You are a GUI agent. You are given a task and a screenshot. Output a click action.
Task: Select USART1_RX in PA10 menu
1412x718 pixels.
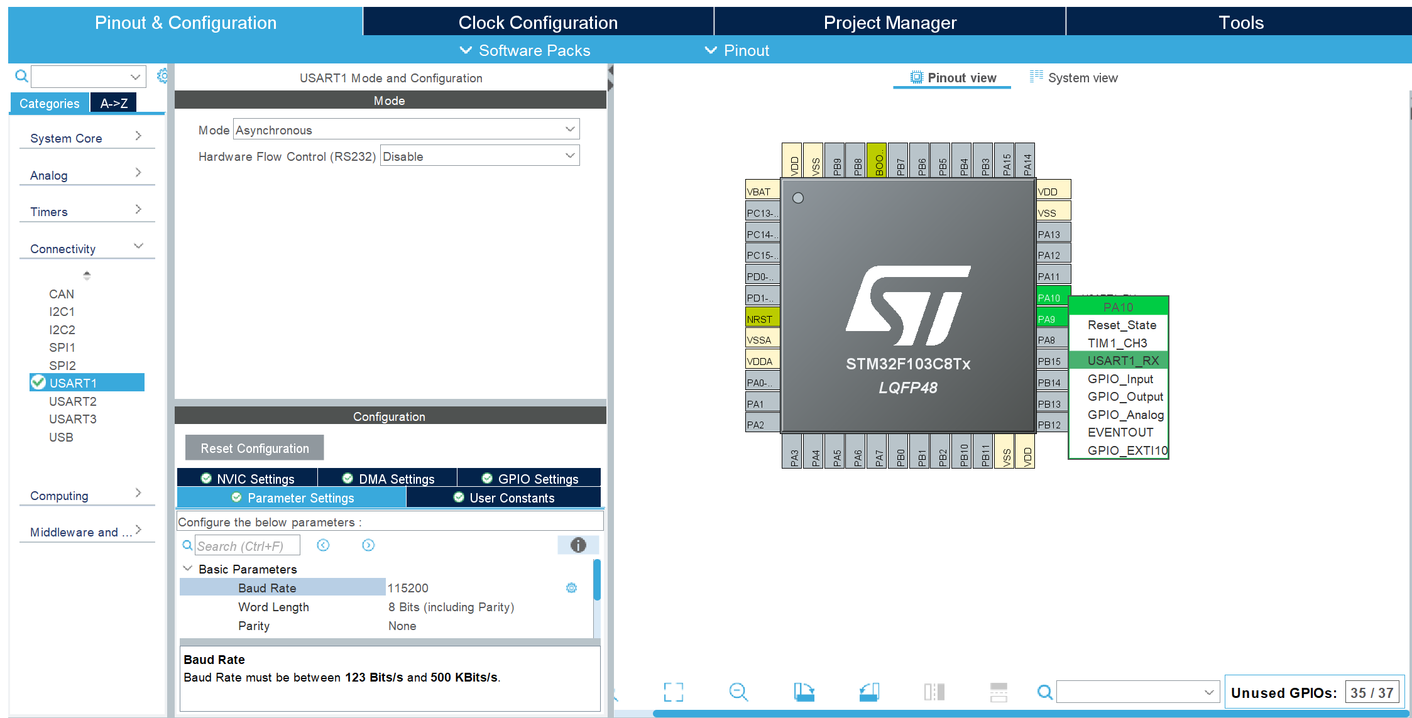pos(1122,361)
